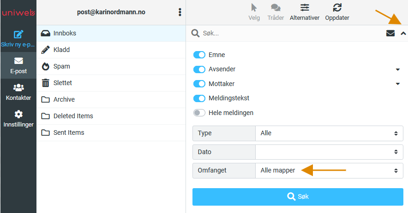This screenshot has width=408, height=213.
Task: Click the blue Søk button
Action: [x=298, y=197]
